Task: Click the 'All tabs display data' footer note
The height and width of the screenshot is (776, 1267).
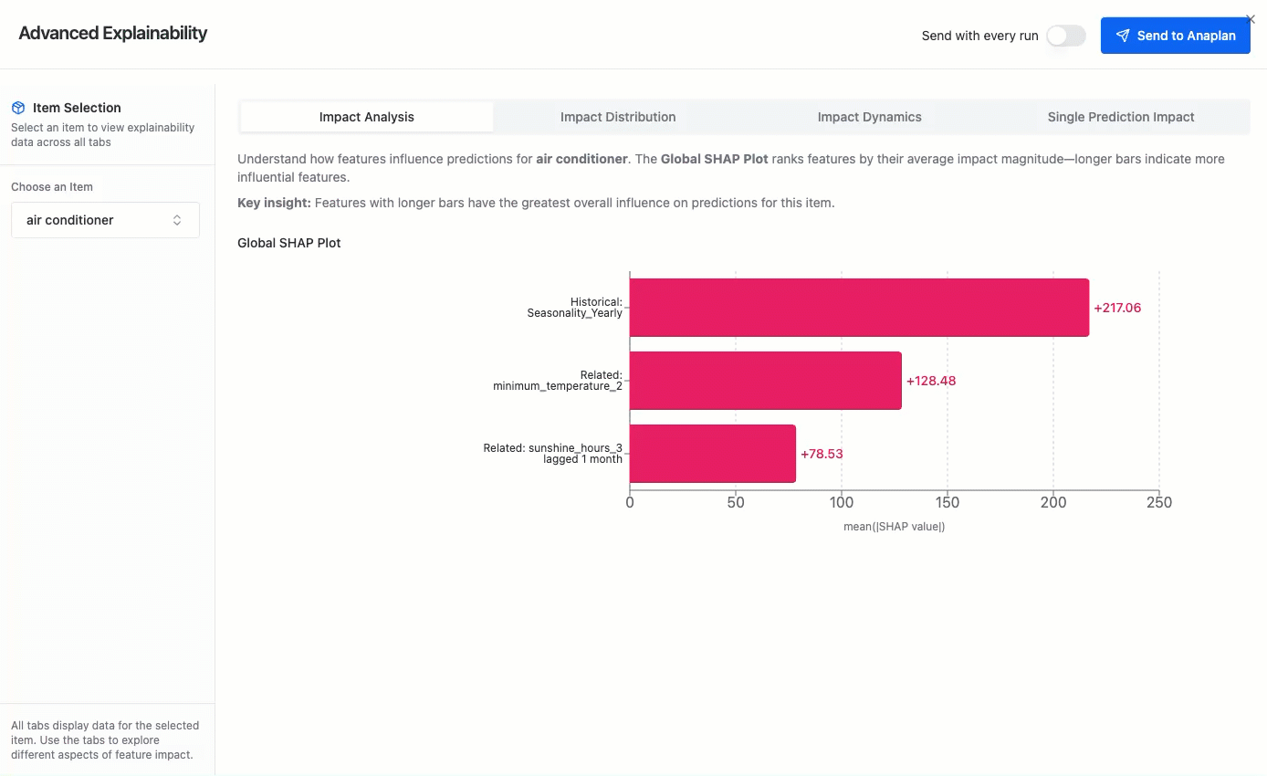Action: pos(105,740)
